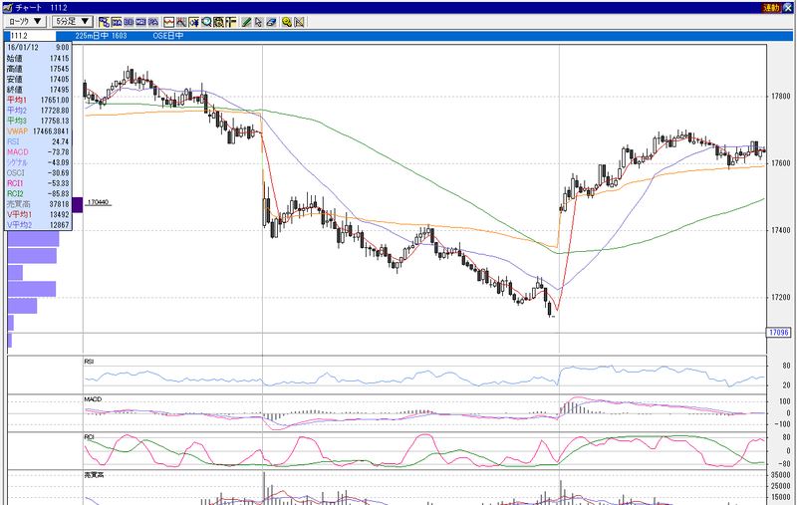Click the yellow crosshair ruler icon

coord(231,22)
